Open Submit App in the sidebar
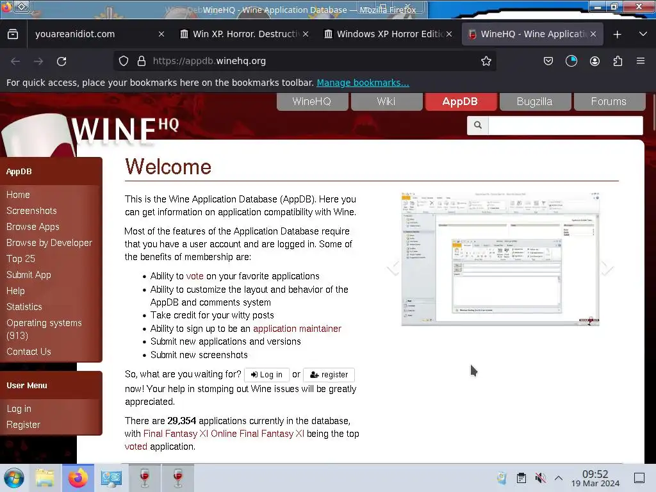 point(28,275)
